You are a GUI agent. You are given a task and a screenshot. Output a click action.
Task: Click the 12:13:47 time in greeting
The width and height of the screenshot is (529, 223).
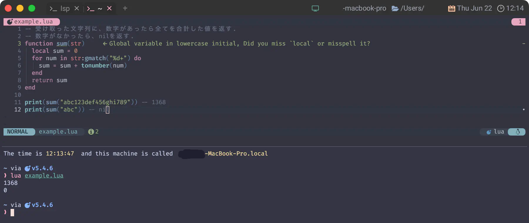click(60, 153)
